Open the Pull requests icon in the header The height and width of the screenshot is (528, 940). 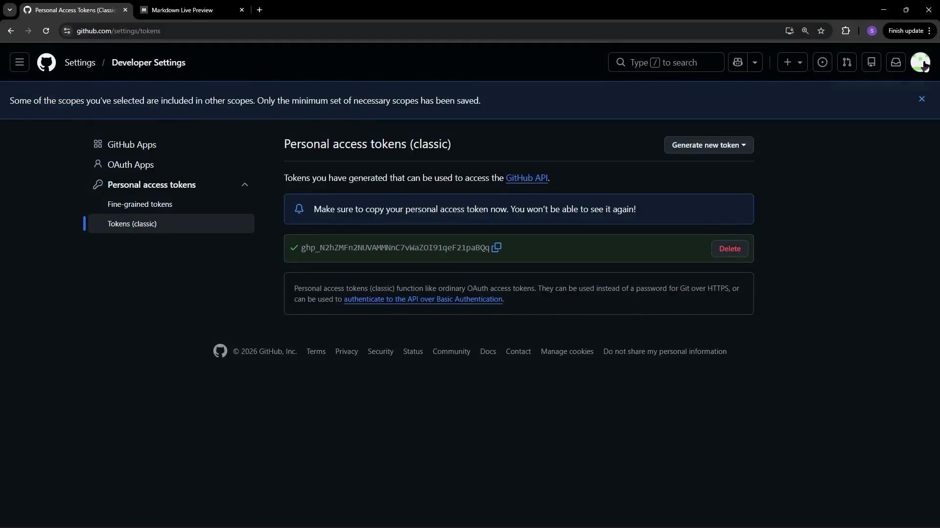pos(847,62)
